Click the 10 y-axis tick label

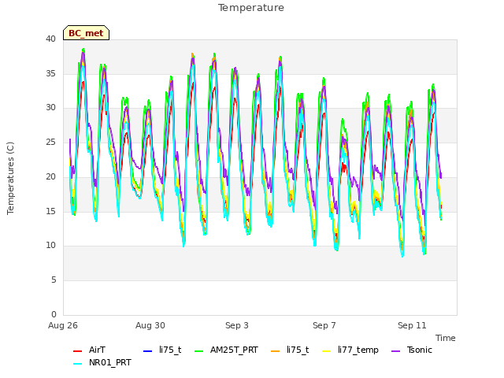coord(50,246)
